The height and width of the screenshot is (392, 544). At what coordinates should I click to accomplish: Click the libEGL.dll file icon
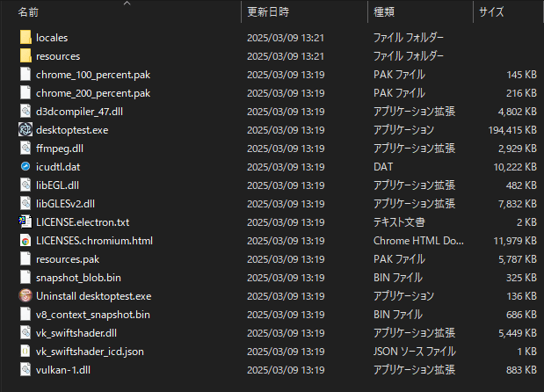(x=25, y=185)
